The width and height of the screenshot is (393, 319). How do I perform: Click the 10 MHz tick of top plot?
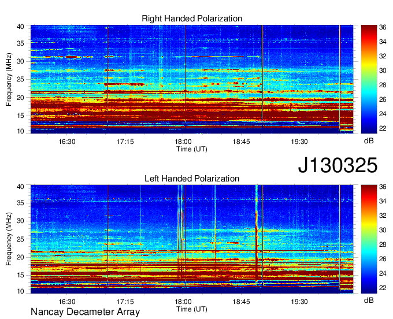(20, 131)
